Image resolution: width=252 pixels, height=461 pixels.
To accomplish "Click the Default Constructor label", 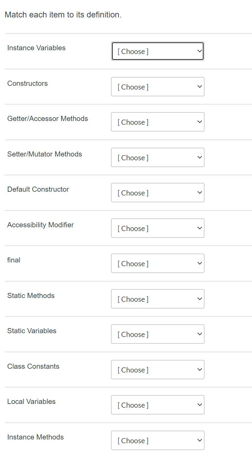I will 38,189.
